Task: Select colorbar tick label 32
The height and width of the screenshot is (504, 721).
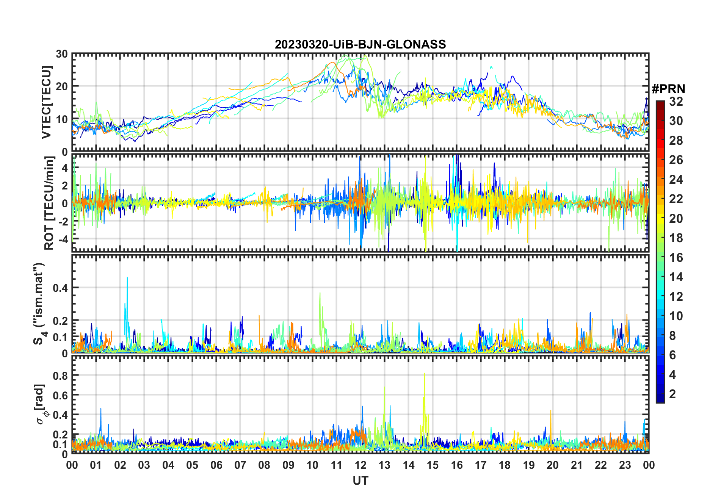Action: click(676, 102)
